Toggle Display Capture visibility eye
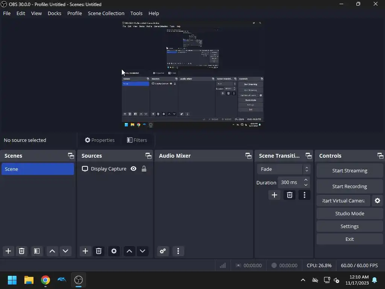This screenshot has height=289, width=385. [x=133, y=169]
